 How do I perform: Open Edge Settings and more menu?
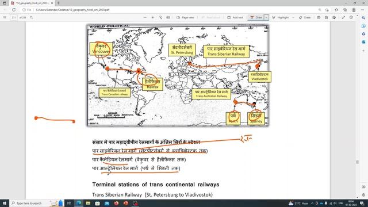362,10
